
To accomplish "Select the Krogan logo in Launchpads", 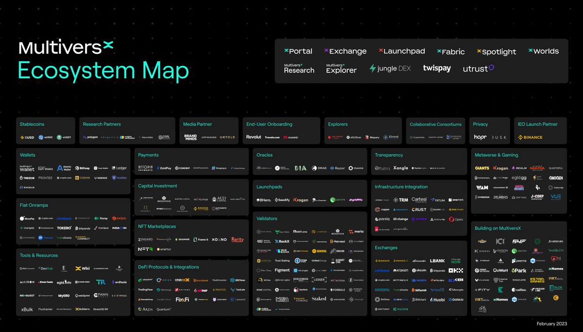I will tap(301, 200).
